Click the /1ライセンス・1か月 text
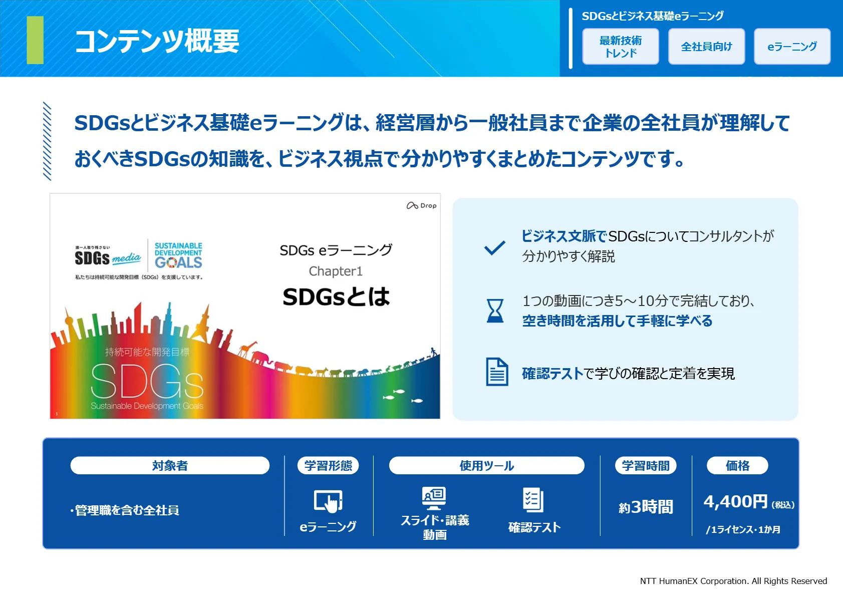Image resolution: width=843 pixels, height=596 pixels. tap(743, 529)
